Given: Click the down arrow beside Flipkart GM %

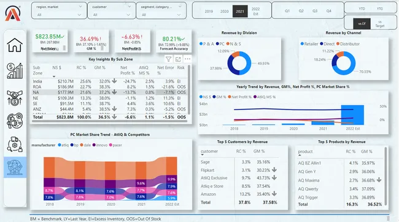Looking at the screenshot, I should click(x=274, y=170).
